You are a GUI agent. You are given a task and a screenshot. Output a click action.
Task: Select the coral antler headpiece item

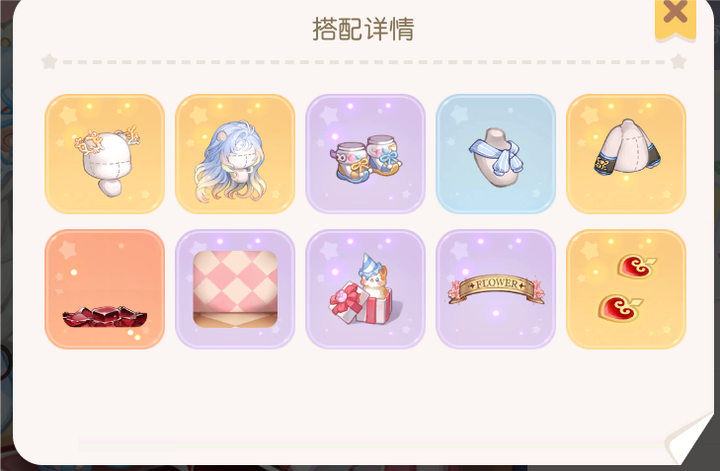click(105, 154)
